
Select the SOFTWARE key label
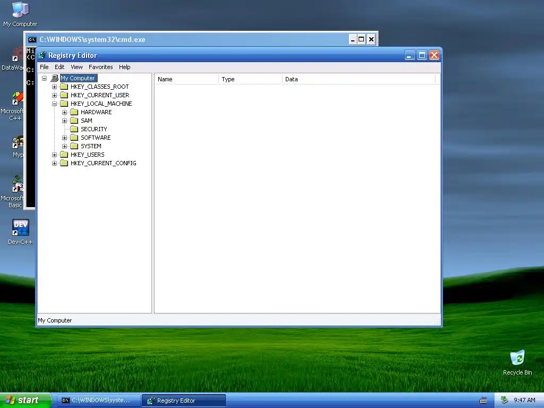pos(96,138)
